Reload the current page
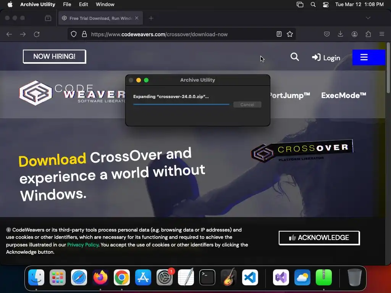Viewport: 391px width, 293px height. pyautogui.click(x=37, y=34)
